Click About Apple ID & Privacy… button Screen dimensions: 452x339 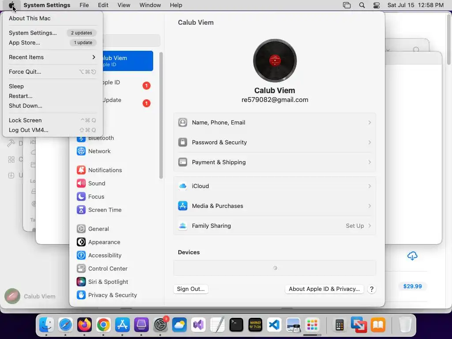tap(324, 289)
